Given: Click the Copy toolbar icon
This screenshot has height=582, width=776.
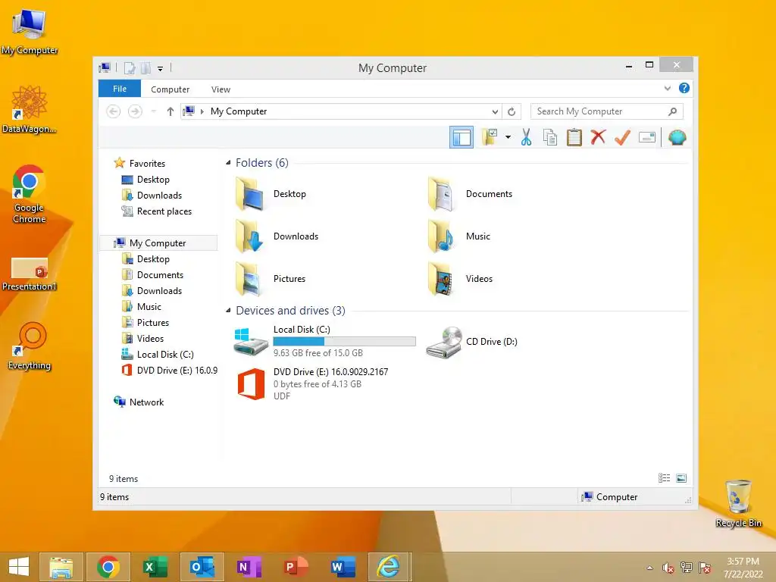Looking at the screenshot, I should (550, 137).
